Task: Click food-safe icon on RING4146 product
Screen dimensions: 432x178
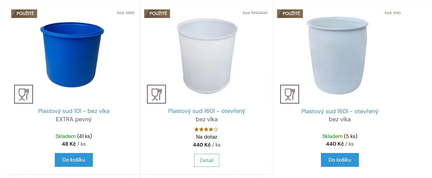Action: tap(156, 94)
